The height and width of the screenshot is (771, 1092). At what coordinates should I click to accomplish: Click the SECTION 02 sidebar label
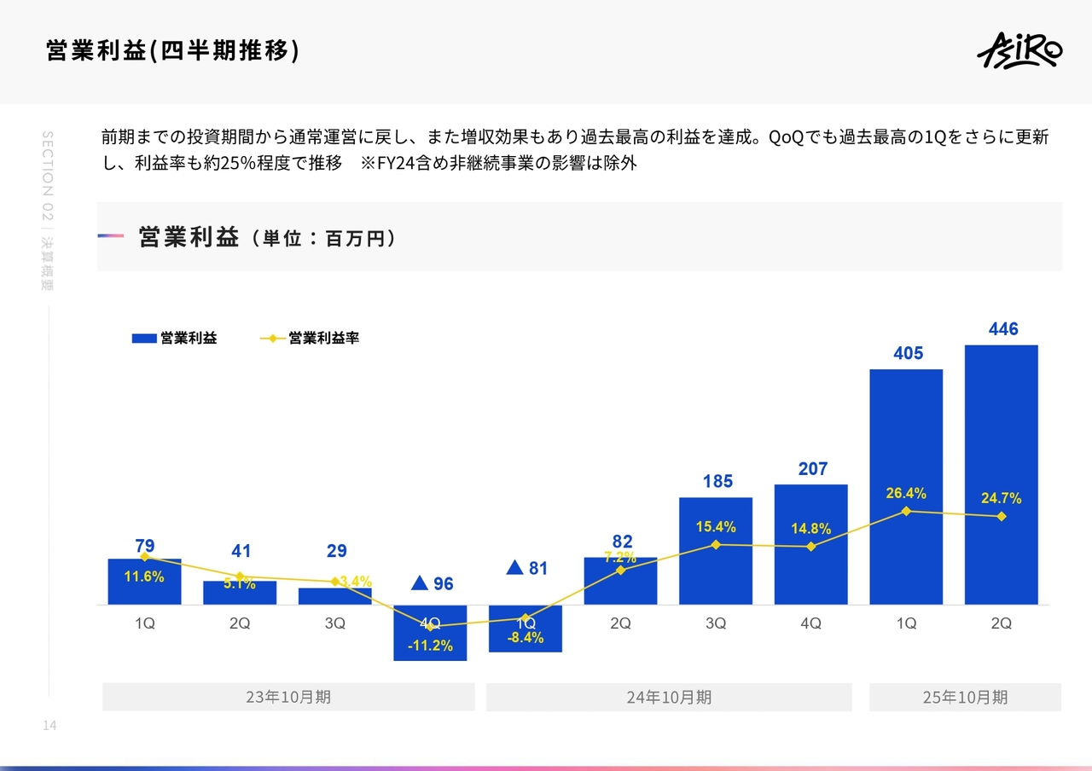[48, 176]
